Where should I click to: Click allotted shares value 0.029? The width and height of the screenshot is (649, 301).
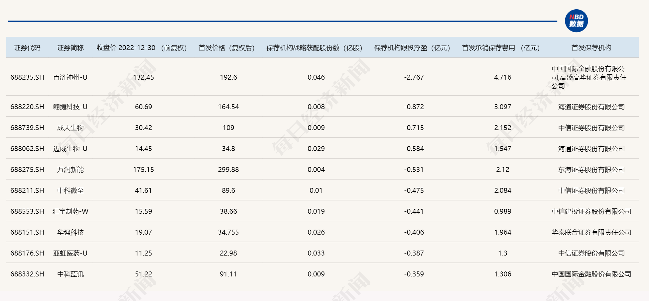click(316, 149)
